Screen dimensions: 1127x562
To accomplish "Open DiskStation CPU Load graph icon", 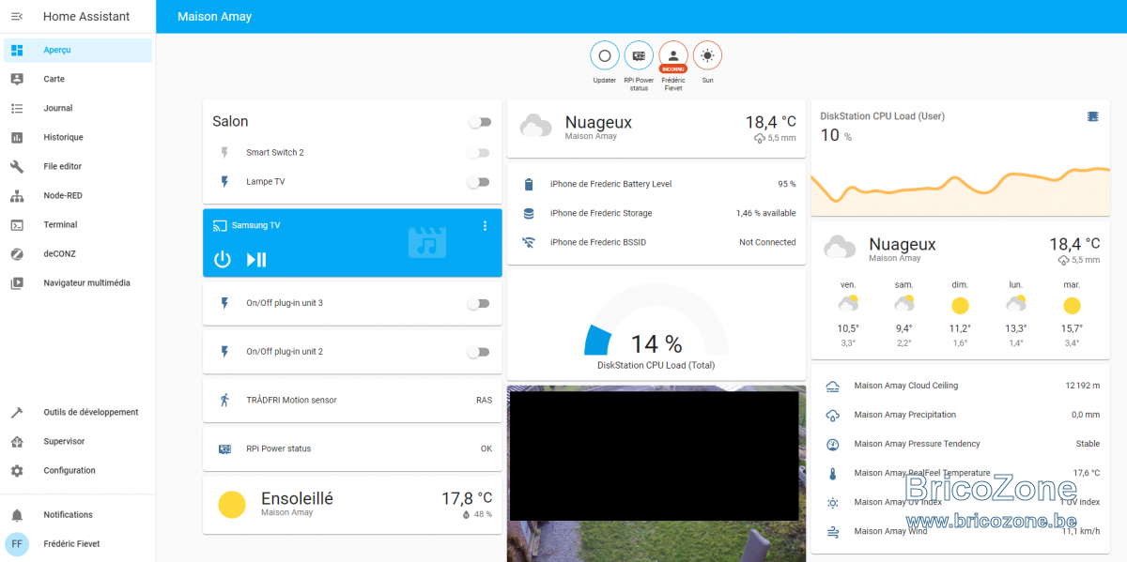I will (1092, 116).
